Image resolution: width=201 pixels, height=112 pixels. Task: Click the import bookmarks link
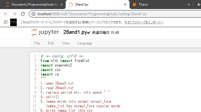(144, 22)
